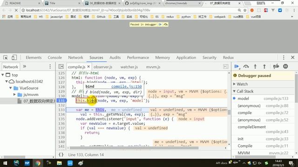Step over next function call
Image resolution: width=298 pixels, height=167 pixels.
tap(246, 66)
